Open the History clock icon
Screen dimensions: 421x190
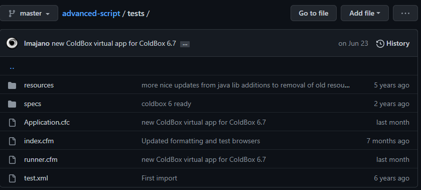point(380,44)
